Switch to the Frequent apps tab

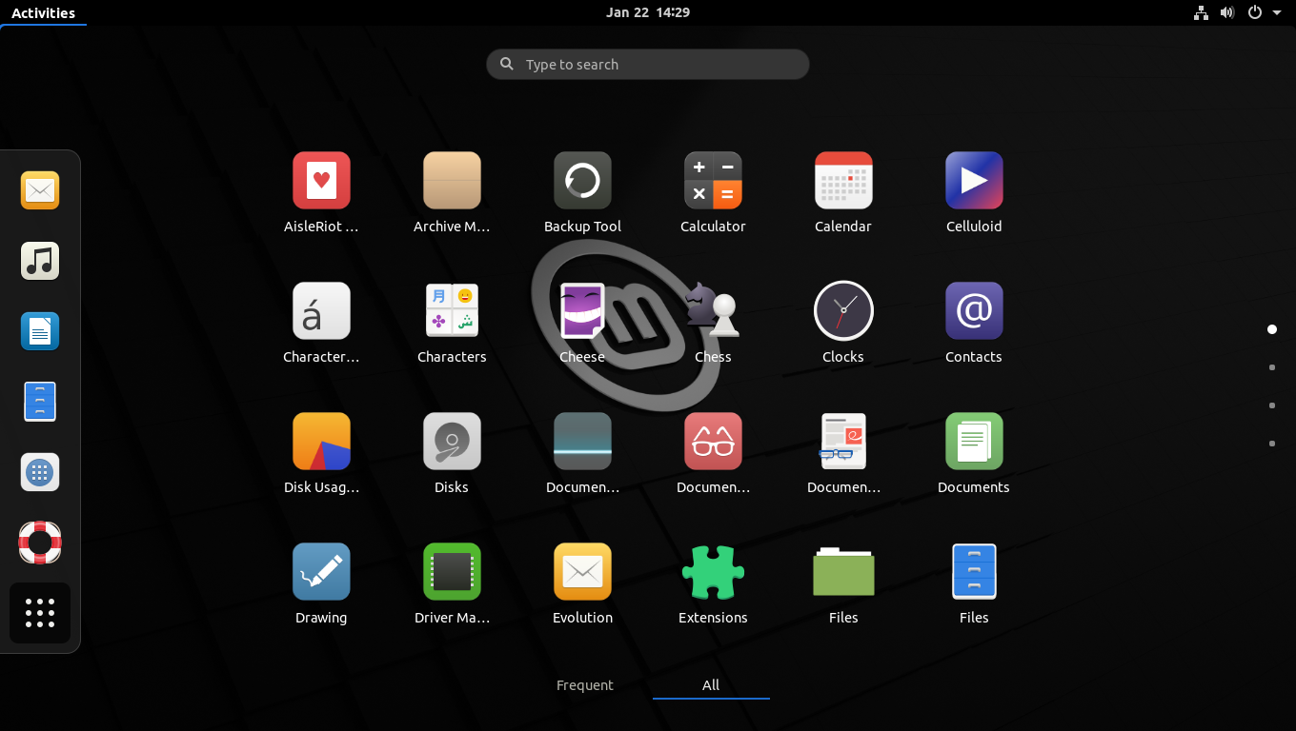tap(584, 684)
